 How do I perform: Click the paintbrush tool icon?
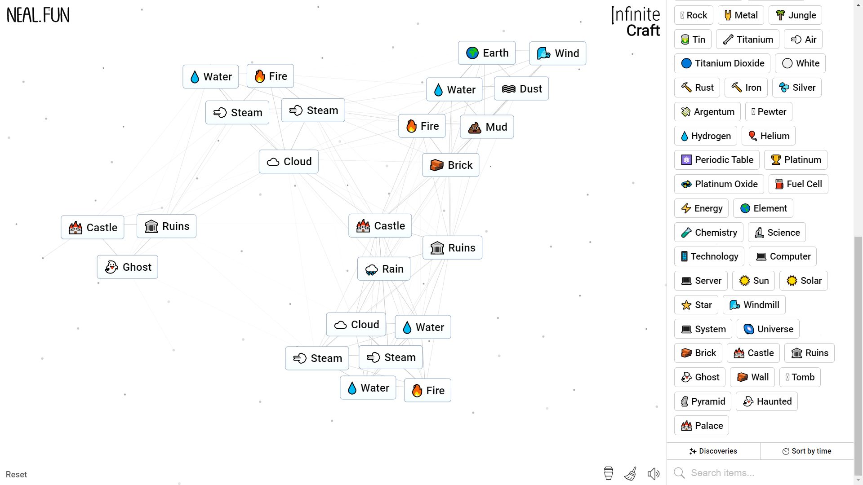pos(630,474)
